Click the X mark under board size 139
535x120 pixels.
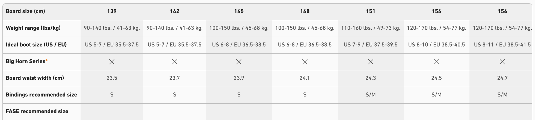(x=112, y=62)
